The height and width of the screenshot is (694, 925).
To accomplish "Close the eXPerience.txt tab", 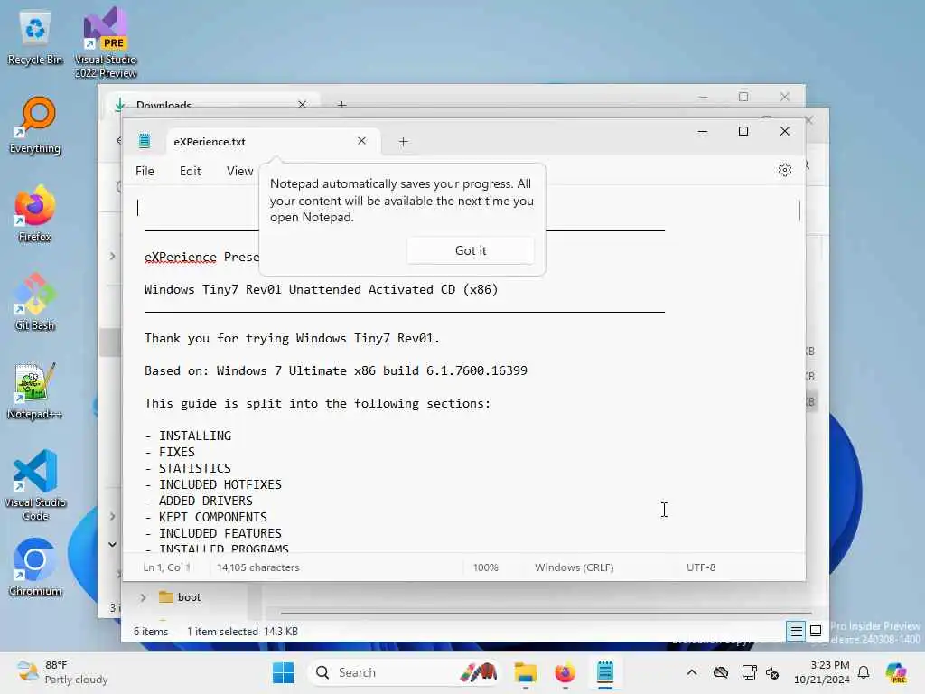I will (361, 141).
